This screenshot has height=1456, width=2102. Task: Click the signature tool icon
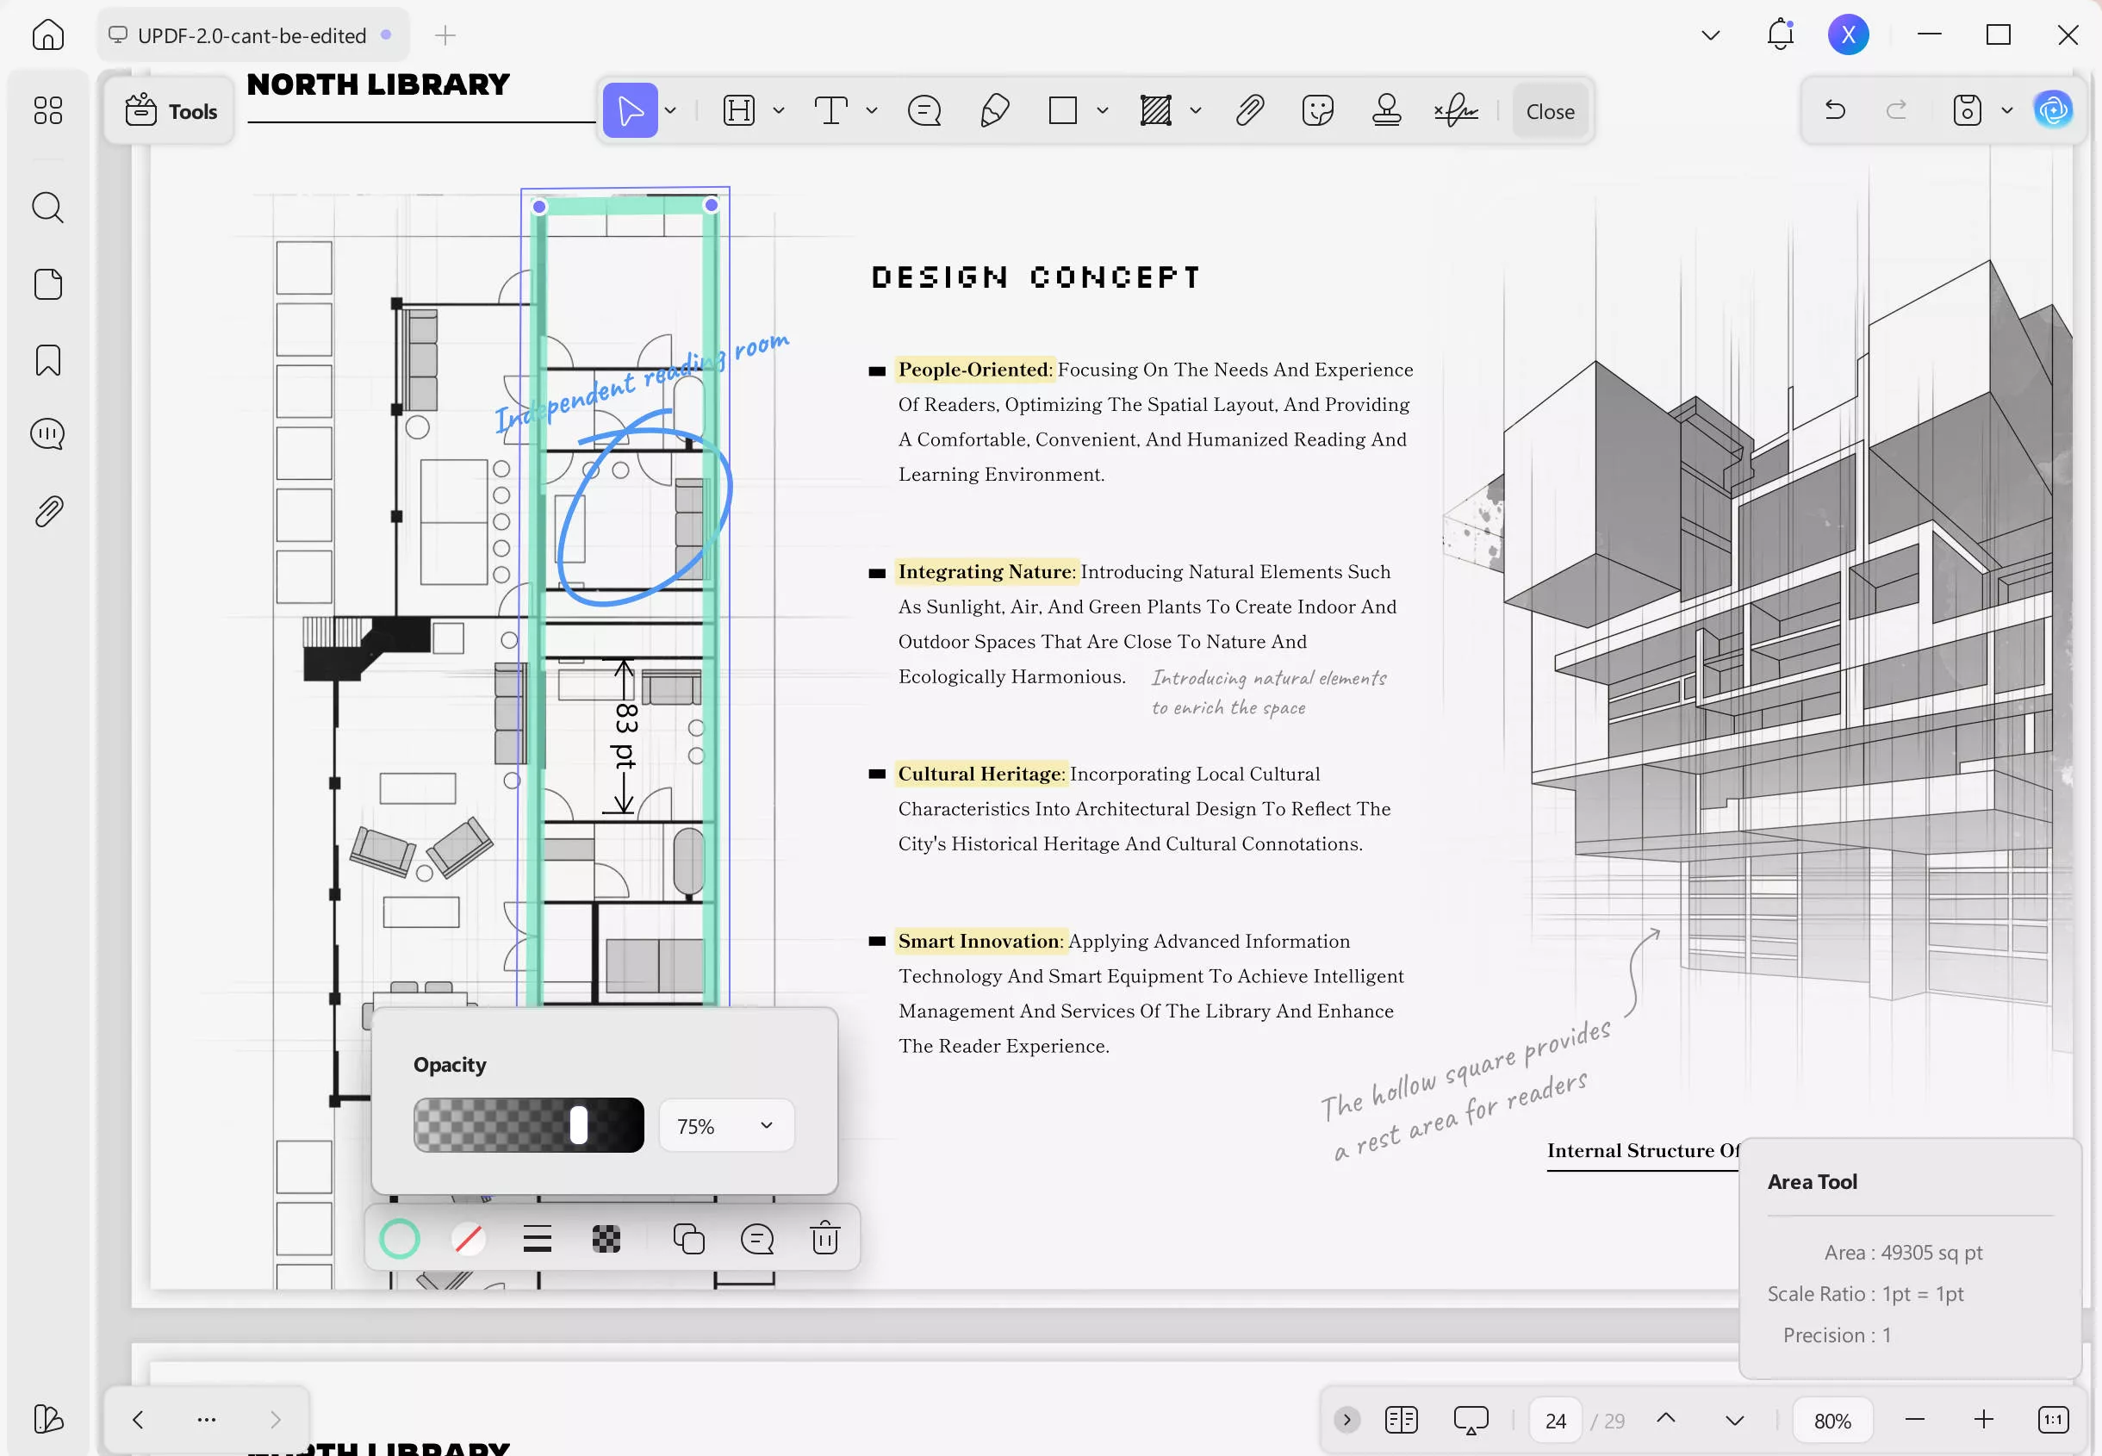click(1455, 111)
